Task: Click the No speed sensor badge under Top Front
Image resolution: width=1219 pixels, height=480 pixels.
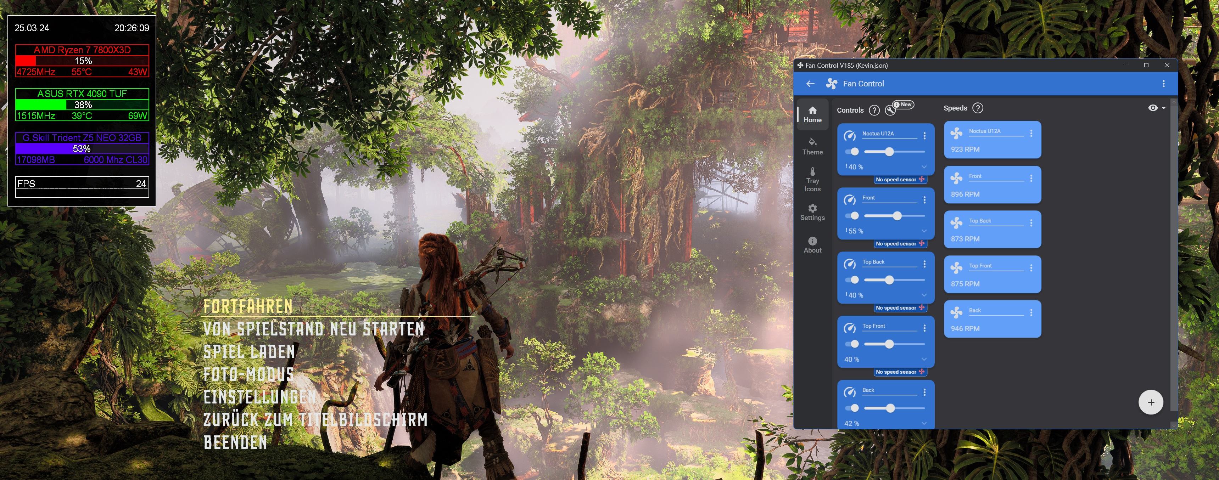Action: (x=900, y=372)
